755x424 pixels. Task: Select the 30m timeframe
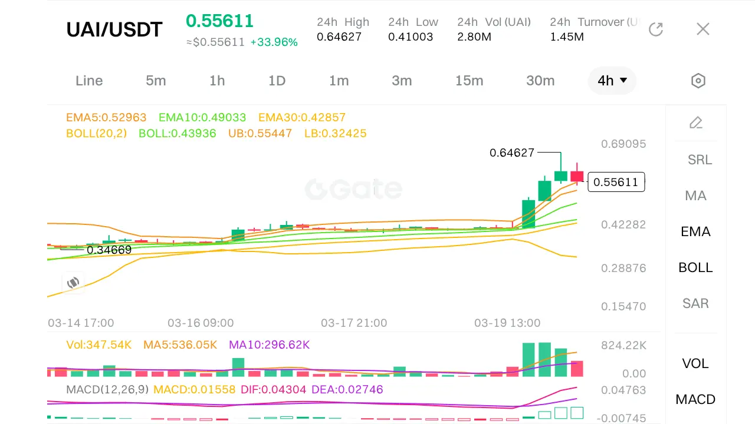pyautogui.click(x=540, y=81)
